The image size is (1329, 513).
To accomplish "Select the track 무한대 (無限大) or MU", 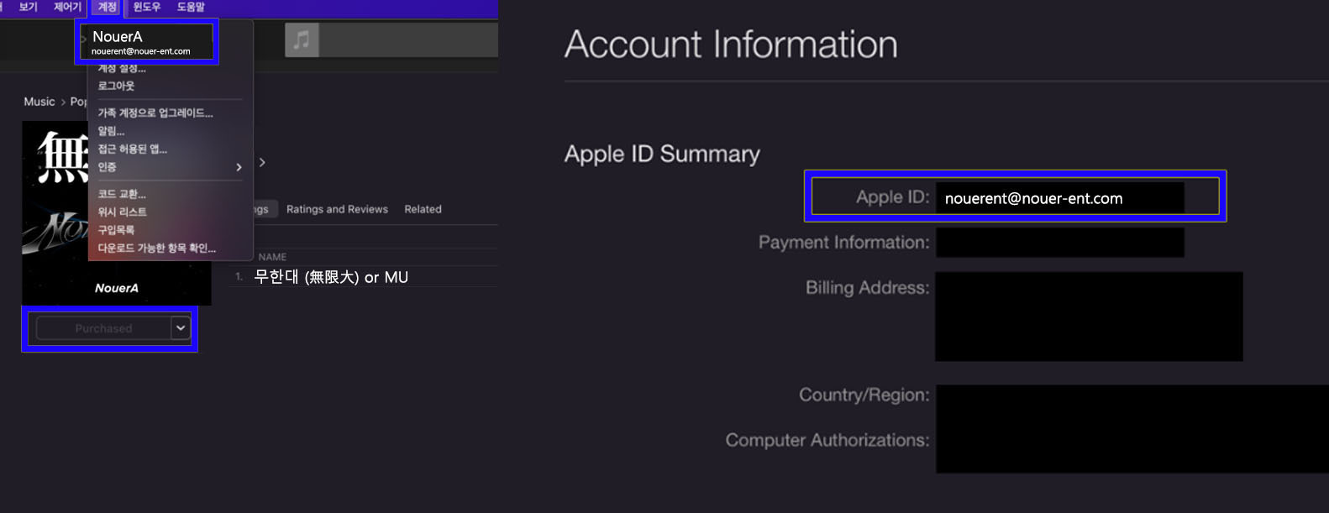I will click(x=331, y=277).
